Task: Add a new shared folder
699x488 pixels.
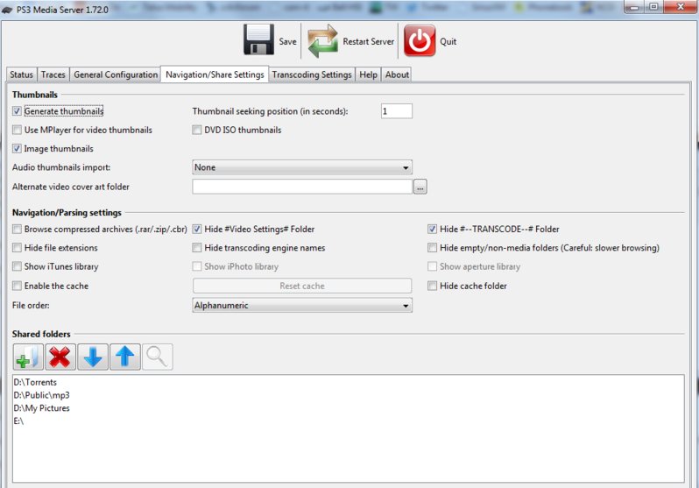Action: coord(28,357)
